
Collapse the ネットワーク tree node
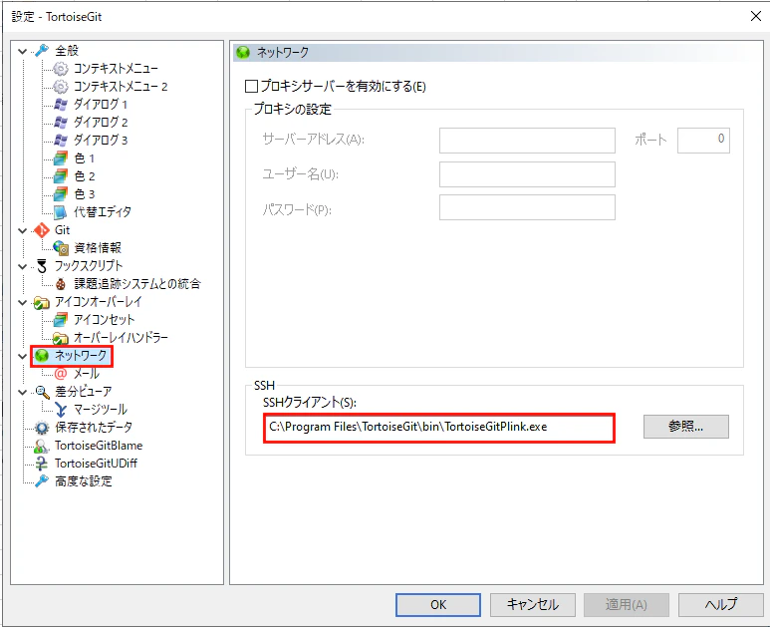[x=22, y=356]
